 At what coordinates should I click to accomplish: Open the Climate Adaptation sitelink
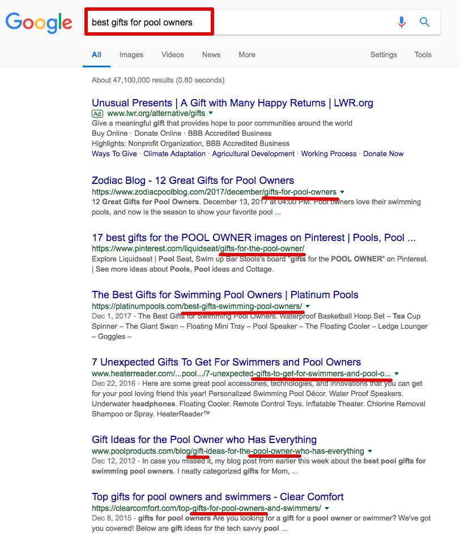[x=174, y=154]
